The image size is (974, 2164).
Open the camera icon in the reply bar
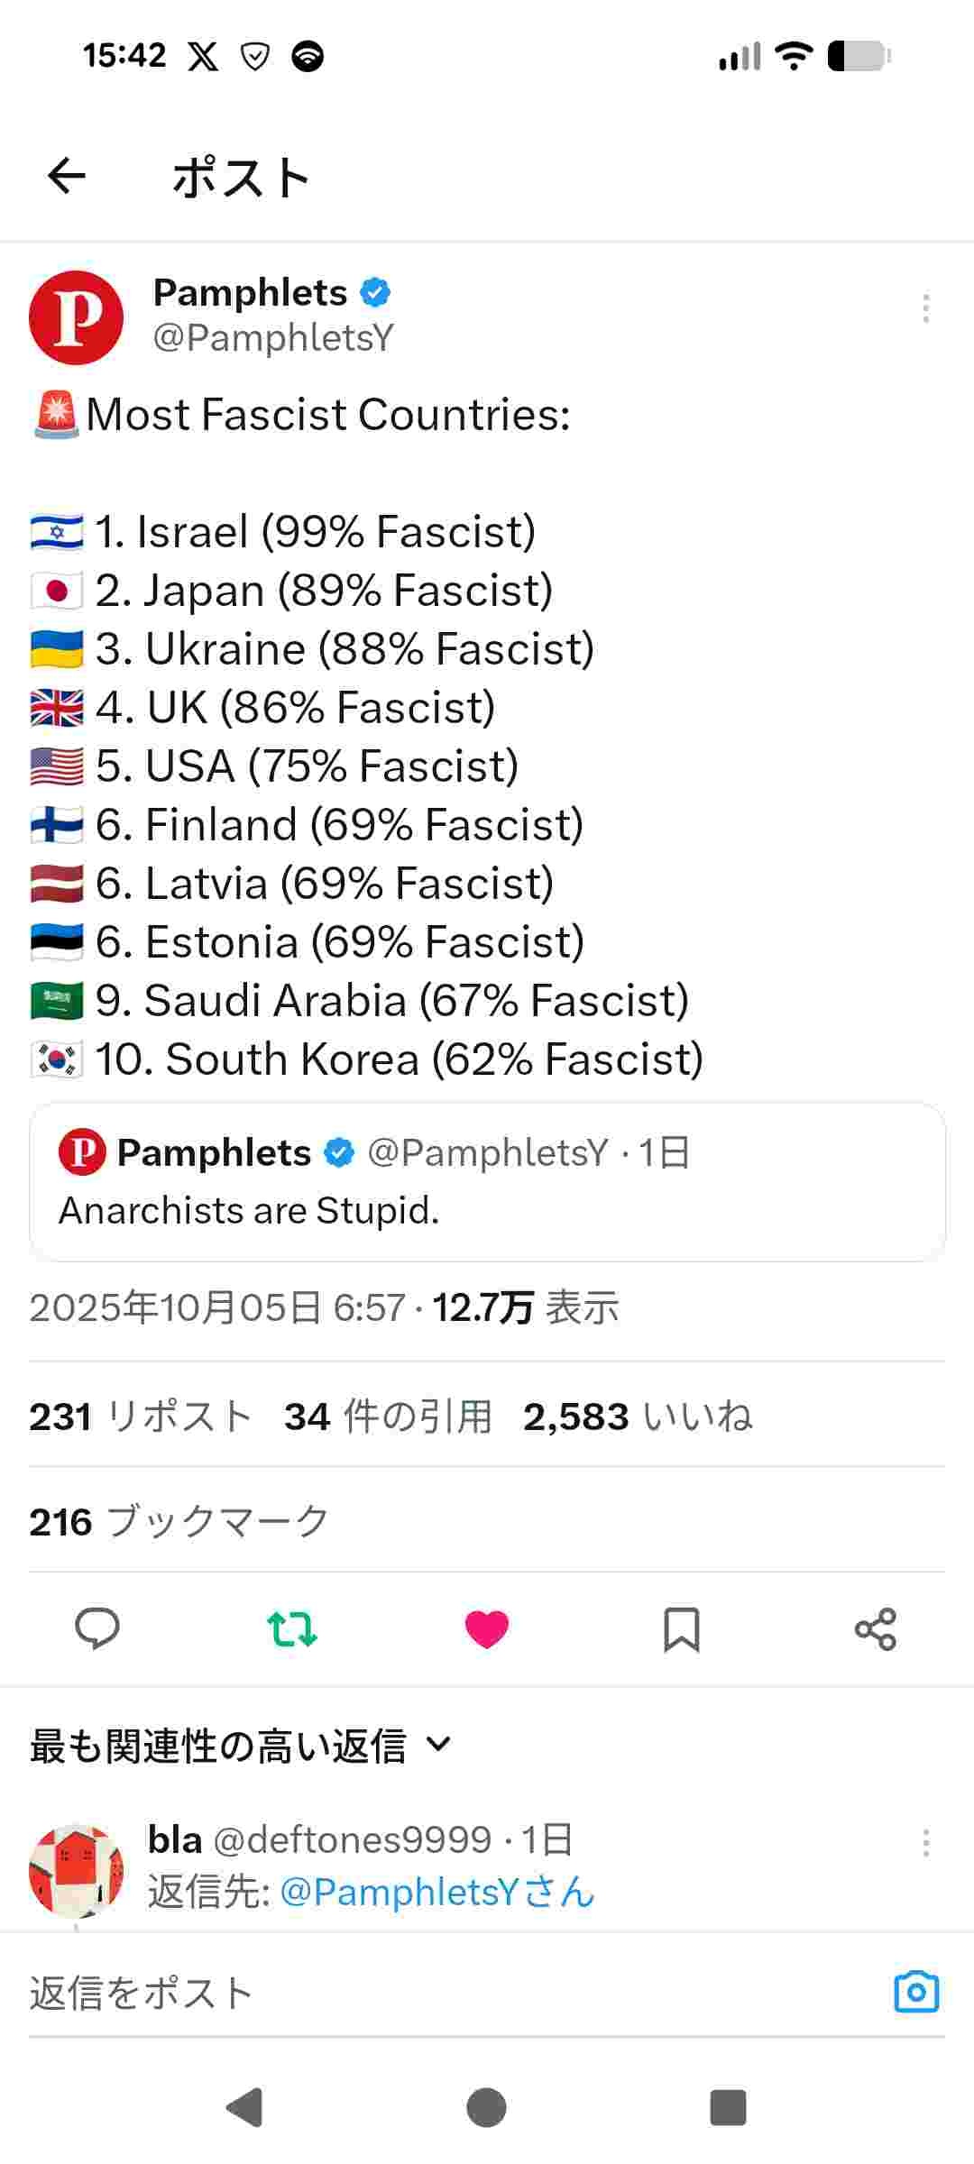point(916,1992)
